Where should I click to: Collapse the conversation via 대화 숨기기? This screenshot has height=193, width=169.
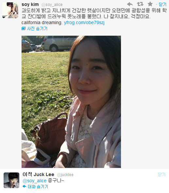coord(38,186)
